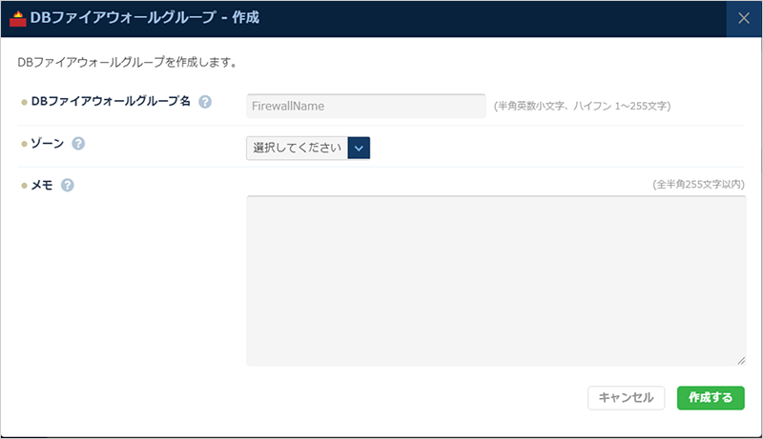
Task: Close the dialog with the X icon
Action: (744, 18)
